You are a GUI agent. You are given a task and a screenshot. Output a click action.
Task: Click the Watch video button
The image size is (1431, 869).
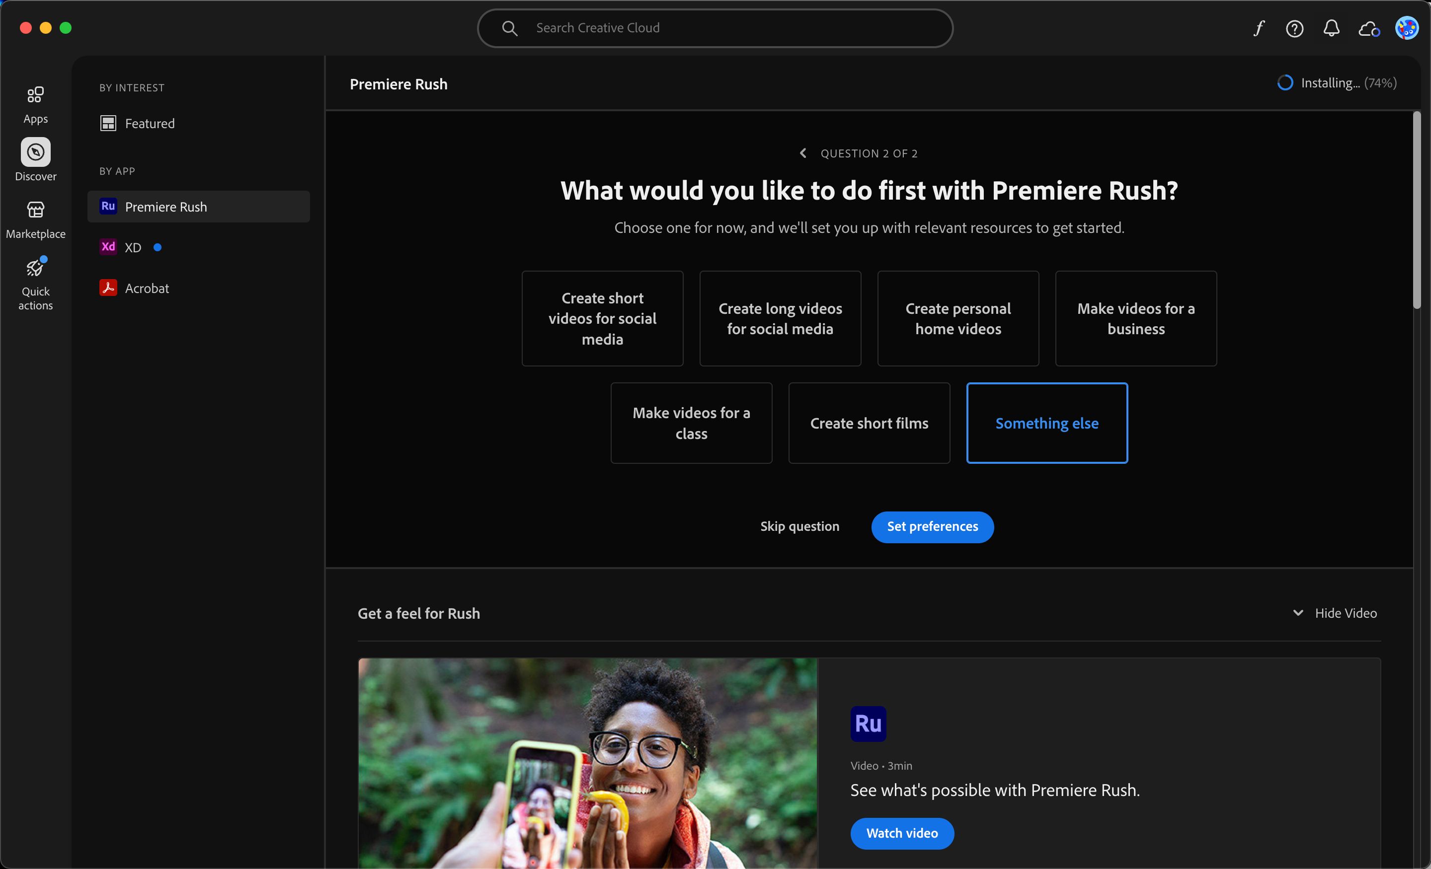902,834
